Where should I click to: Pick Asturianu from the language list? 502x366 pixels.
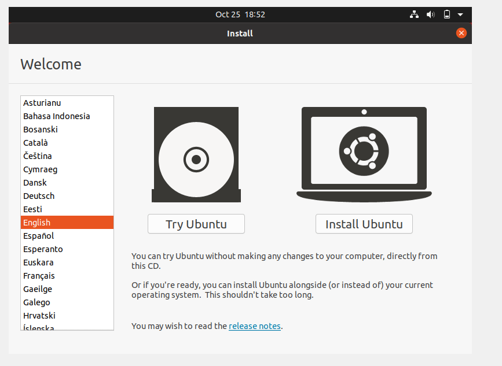coord(42,103)
